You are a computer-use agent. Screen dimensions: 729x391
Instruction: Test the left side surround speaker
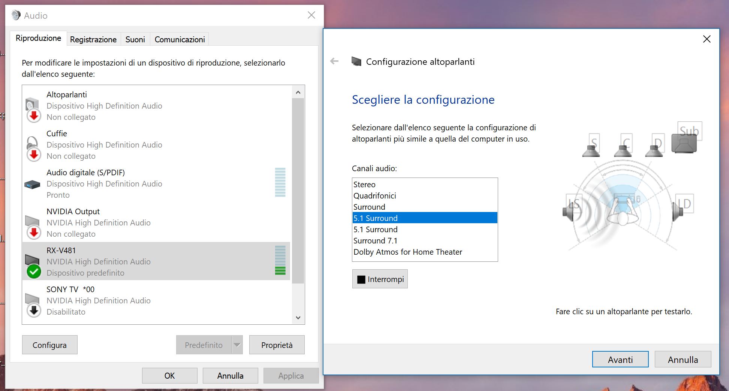(572, 208)
